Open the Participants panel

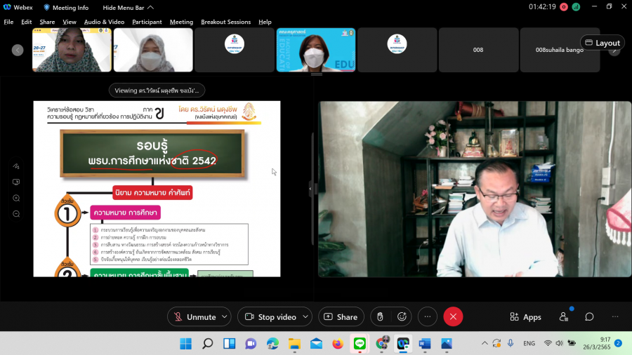point(564,317)
